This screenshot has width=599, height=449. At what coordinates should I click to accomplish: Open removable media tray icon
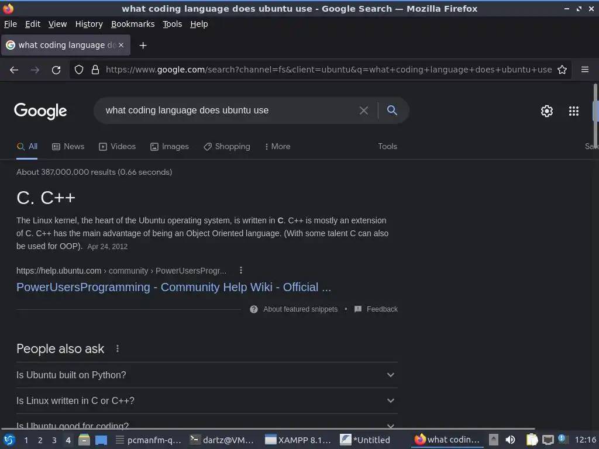(494, 440)
